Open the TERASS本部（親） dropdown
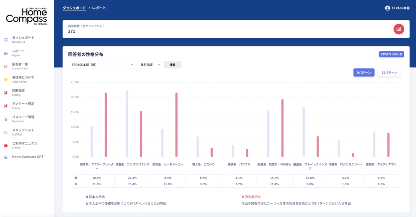416x217 pixels. pos(101,65)
